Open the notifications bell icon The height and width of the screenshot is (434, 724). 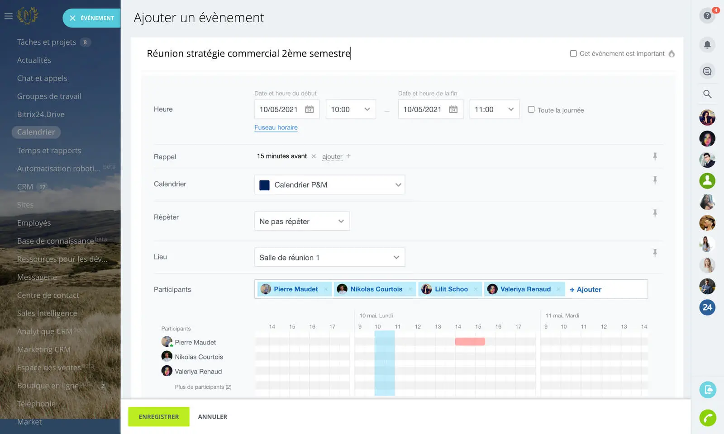coord(707,44)
